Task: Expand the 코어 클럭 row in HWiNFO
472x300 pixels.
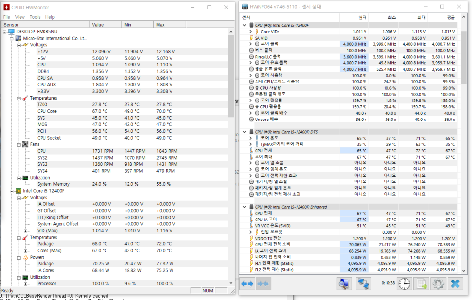Action: pyautogui.click(x=251, y=44)
